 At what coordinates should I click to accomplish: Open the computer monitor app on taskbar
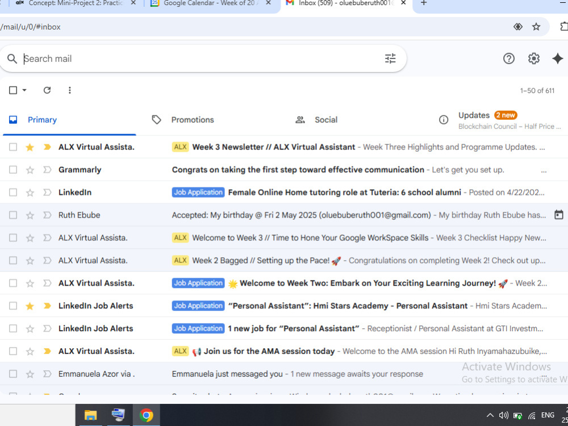pos(118,415)
